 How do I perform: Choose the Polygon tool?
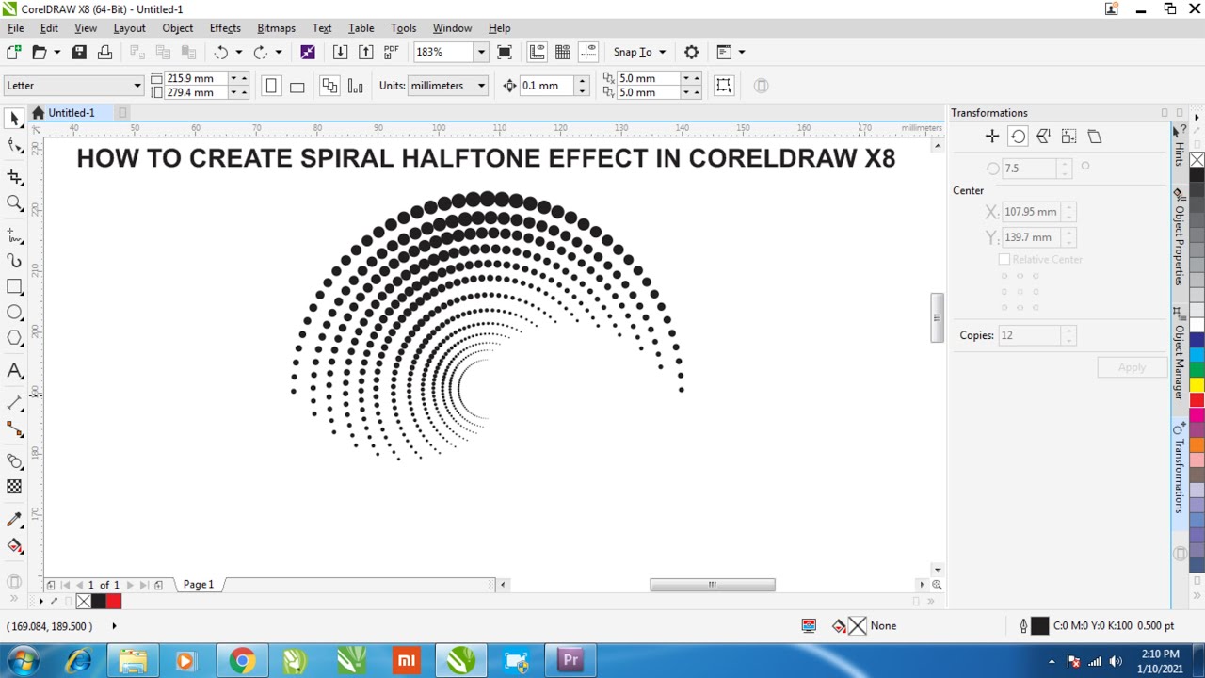click(14, 338)
